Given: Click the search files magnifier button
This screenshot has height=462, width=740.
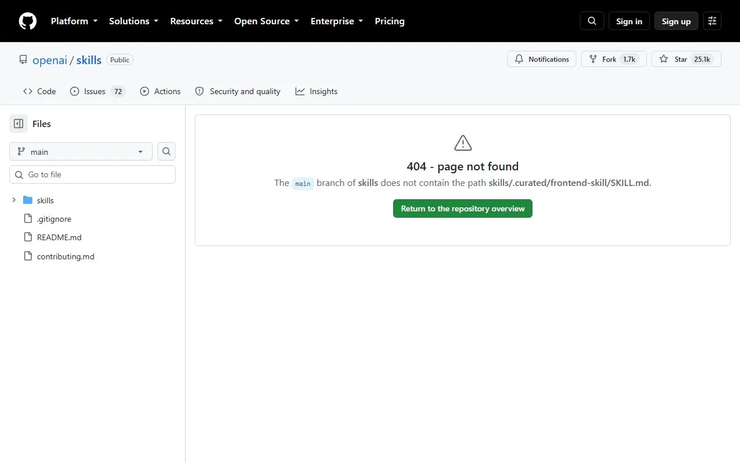Looking at the screenshot, I should (x=166, y=151).
